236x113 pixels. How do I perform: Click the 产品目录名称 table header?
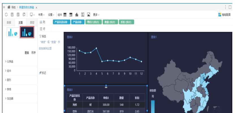pos(75,98)
